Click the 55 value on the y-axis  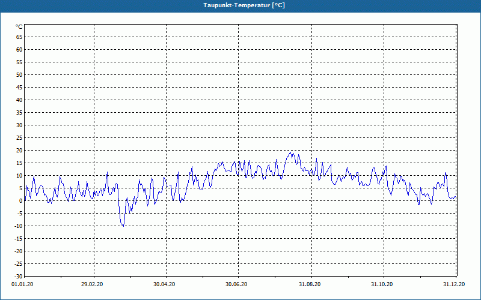click(x=19, y=62)
